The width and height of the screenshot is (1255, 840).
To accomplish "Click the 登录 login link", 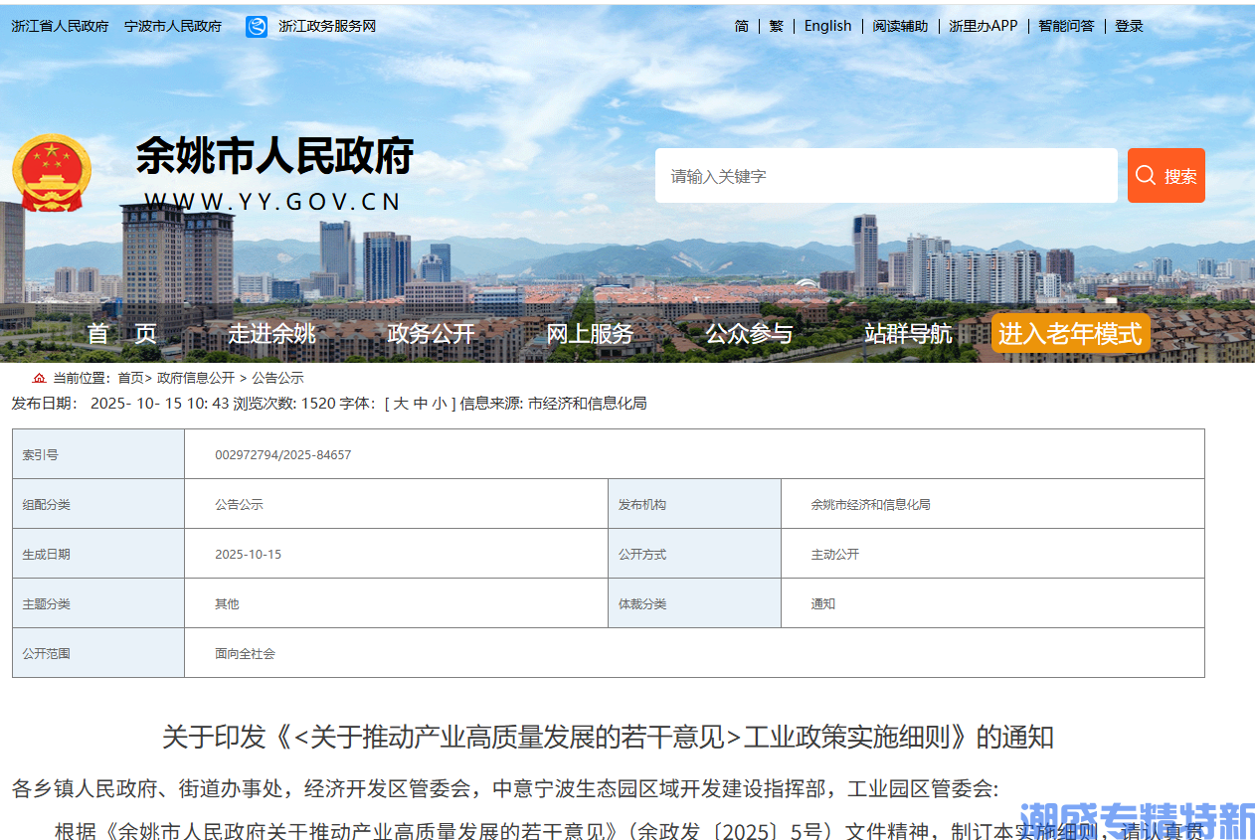I will pos(1129,26).
